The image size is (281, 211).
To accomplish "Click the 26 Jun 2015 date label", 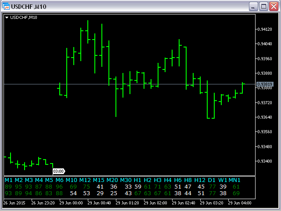I will (x=14, y=203).
